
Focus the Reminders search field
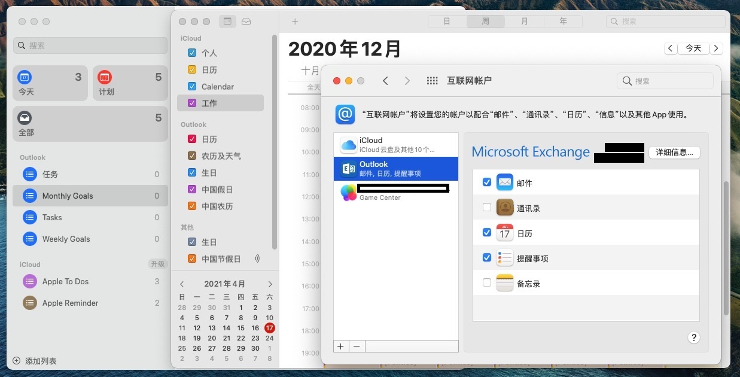click(90, 45)
